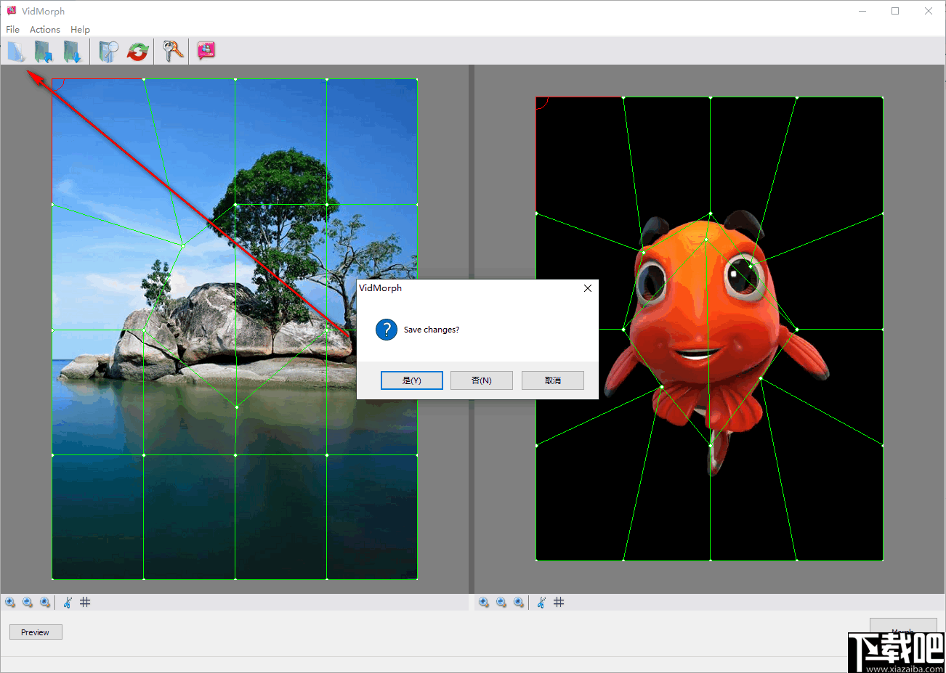Open the File menu

pyautogui.click(x=12, y=29)
